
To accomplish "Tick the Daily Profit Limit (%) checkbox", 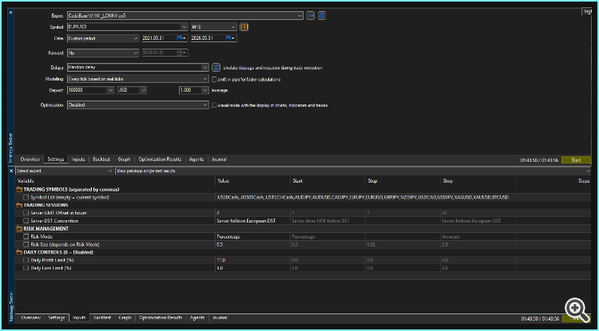I will tap(26, 260).
